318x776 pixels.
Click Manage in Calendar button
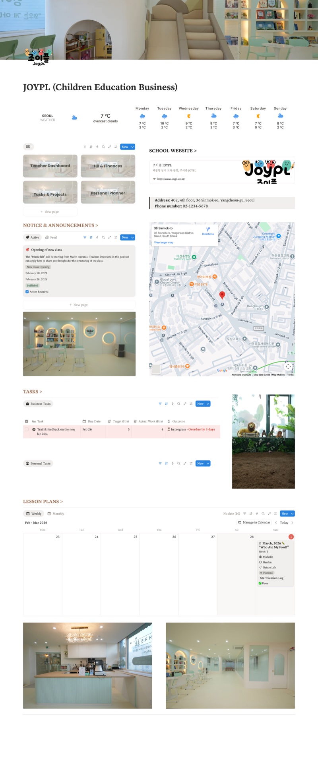(254, 522)
